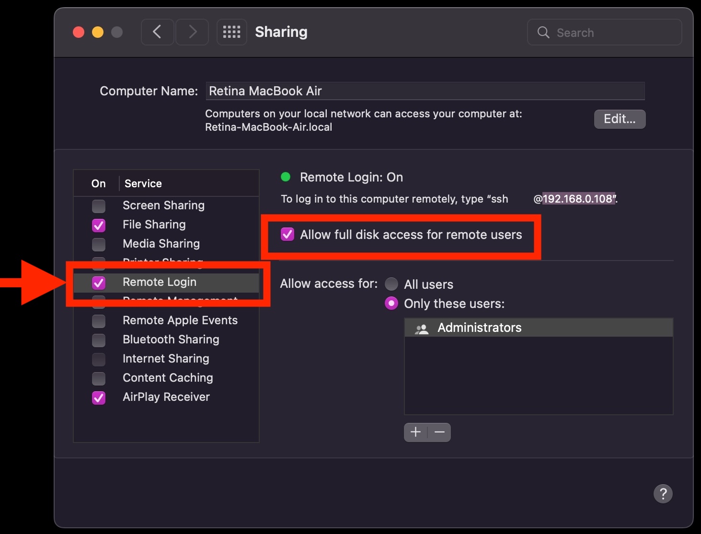Viewport: 701px width, 534px height.
Task: Go forward with the right chevron button
Action: 192,32
